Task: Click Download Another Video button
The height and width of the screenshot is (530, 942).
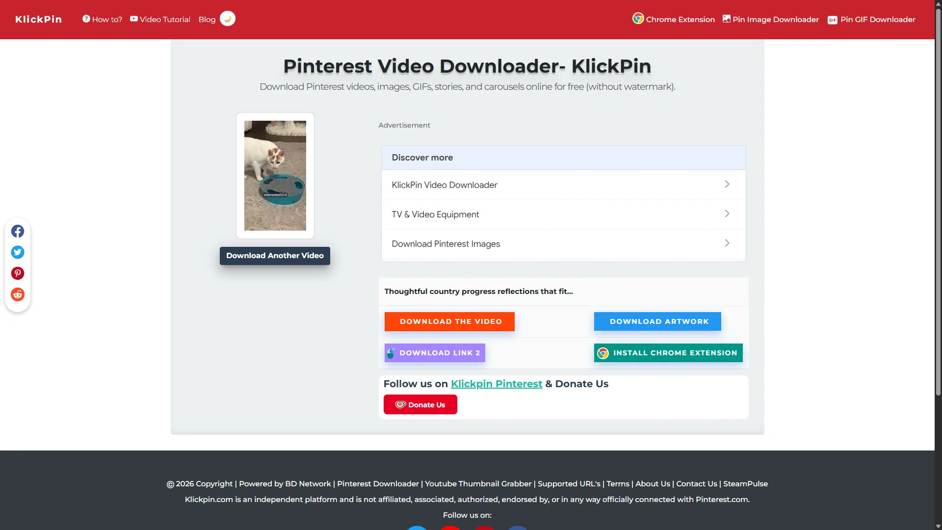Action: [x=275, y=256]
